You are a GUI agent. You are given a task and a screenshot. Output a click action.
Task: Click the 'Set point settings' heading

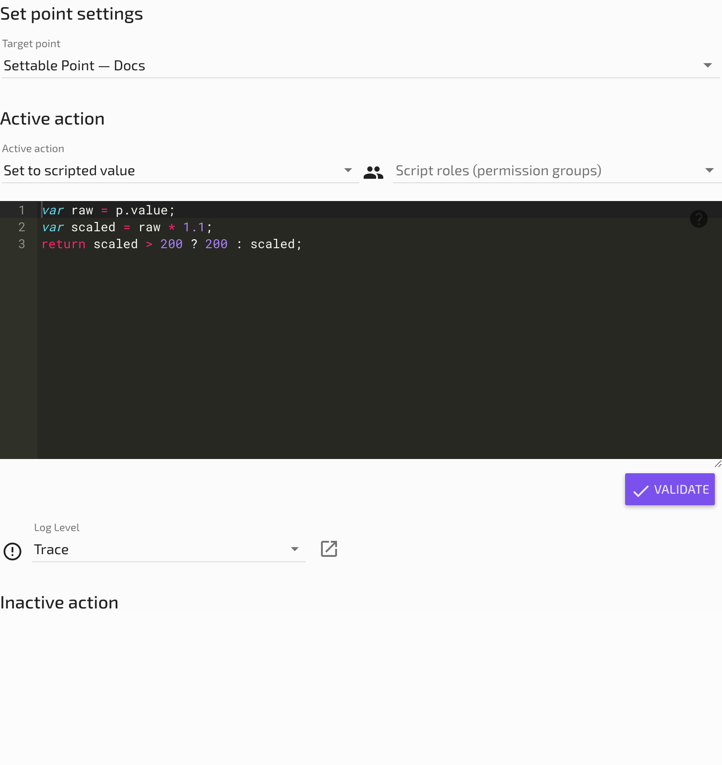coord(72,13)
